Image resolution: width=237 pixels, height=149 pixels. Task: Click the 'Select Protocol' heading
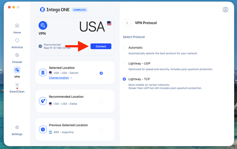(134, 37)
